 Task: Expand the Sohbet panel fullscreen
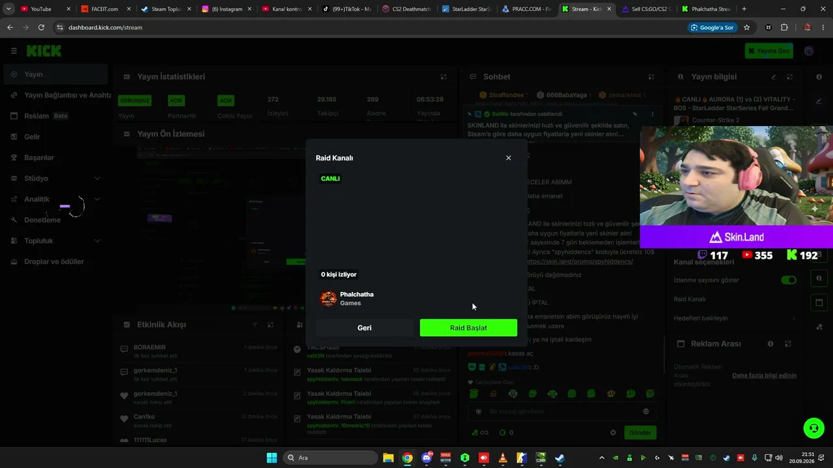coord(652,77)
